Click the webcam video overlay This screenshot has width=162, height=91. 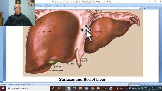tap(17, 13)
